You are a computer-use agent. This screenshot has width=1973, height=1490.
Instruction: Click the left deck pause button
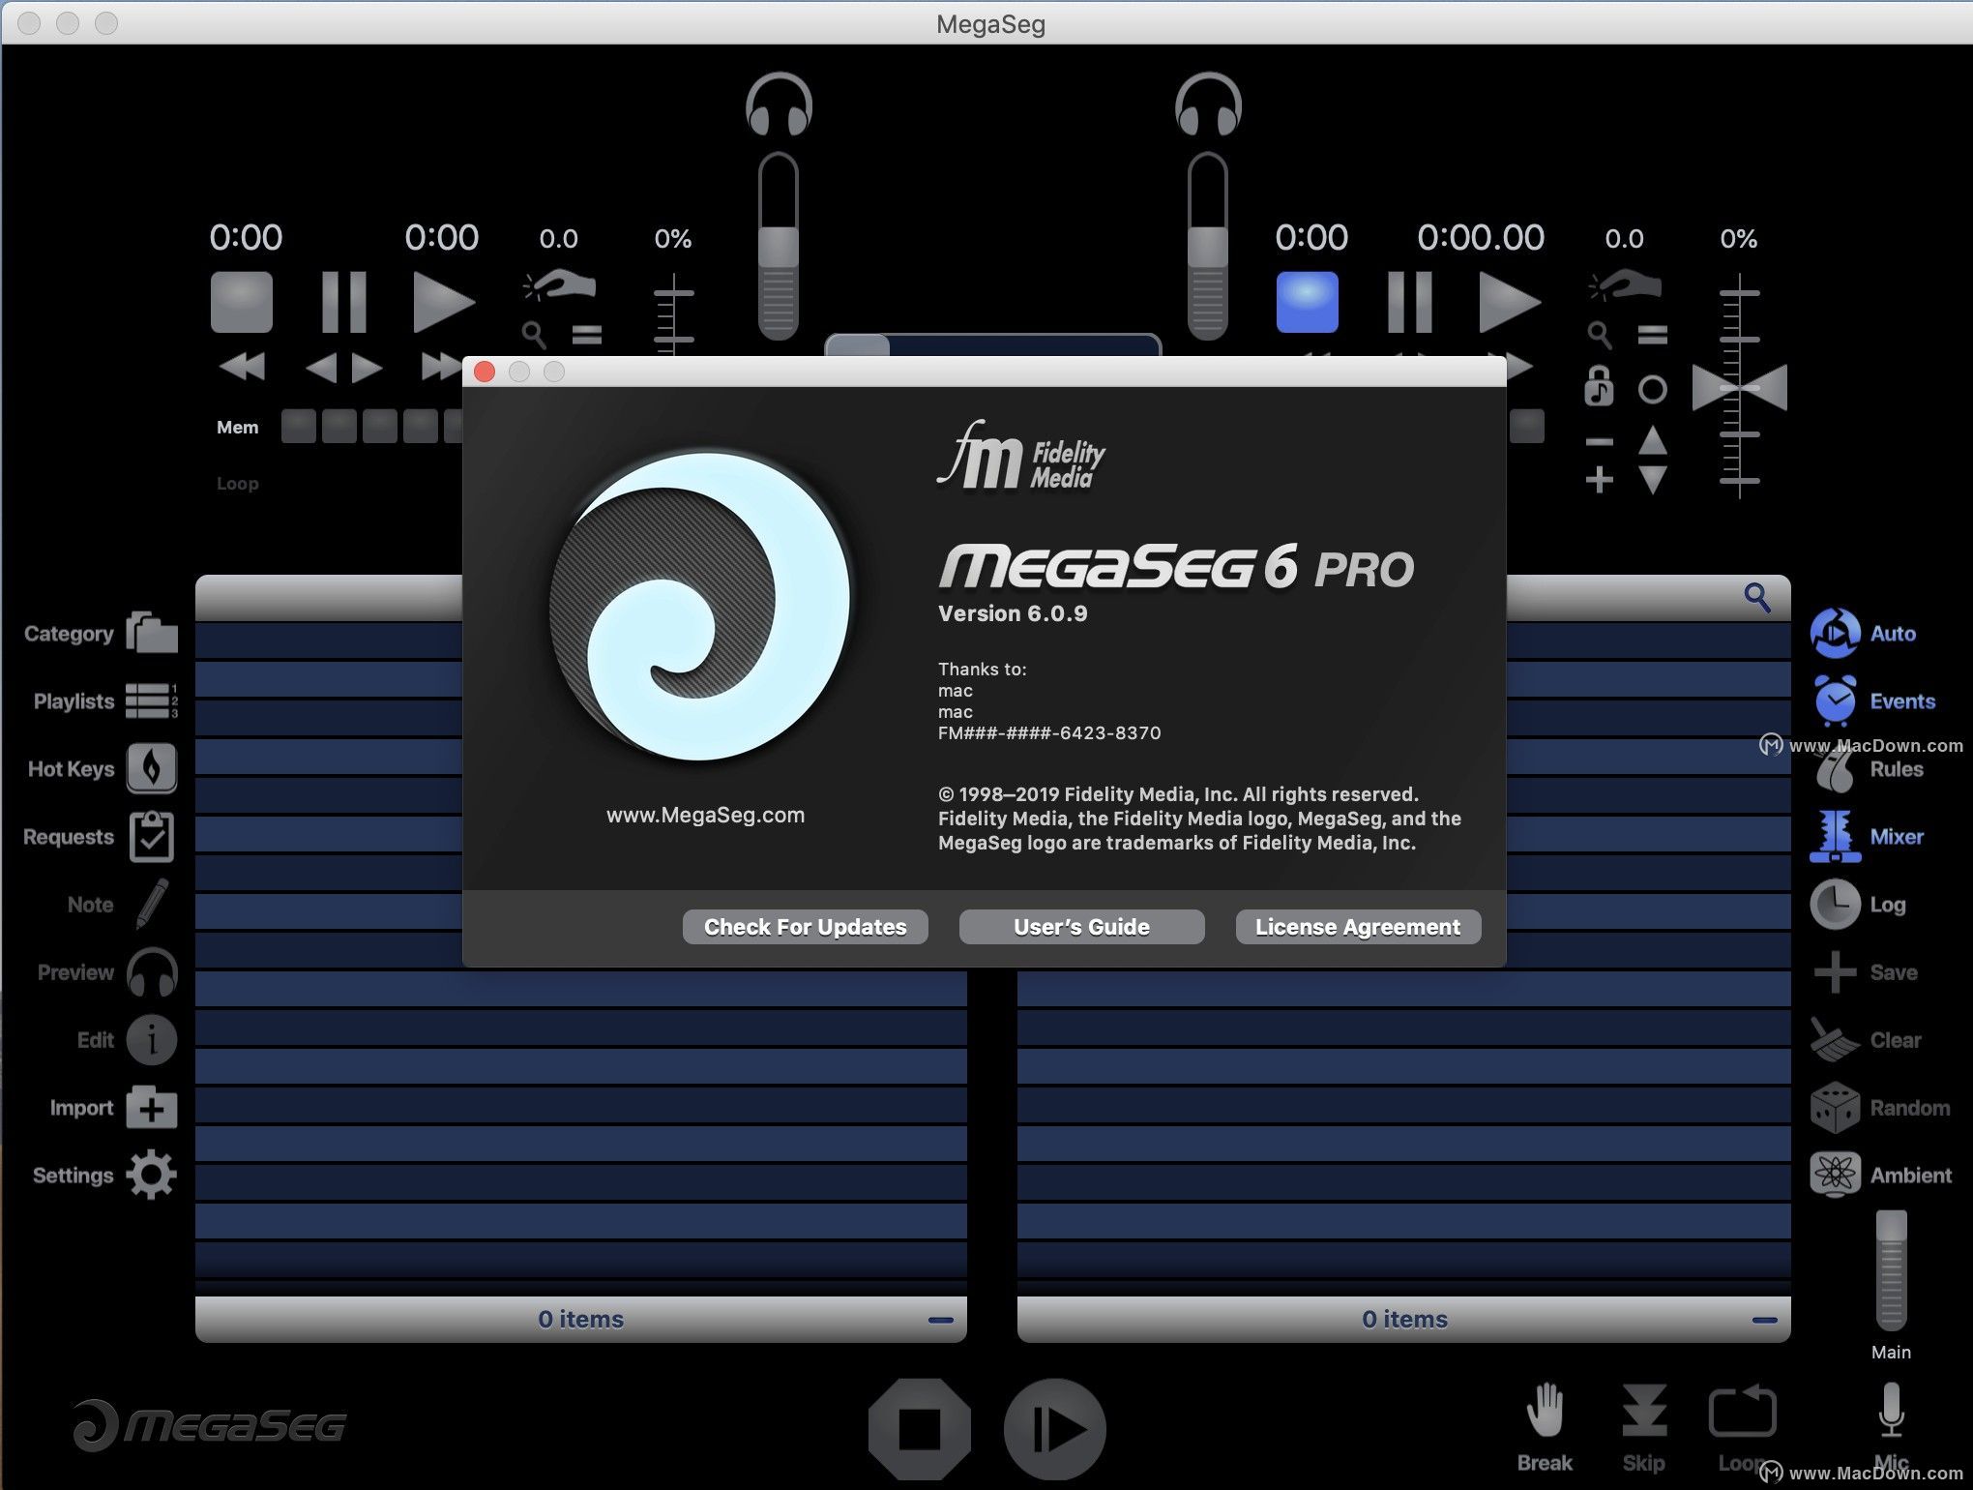point(343,302)
